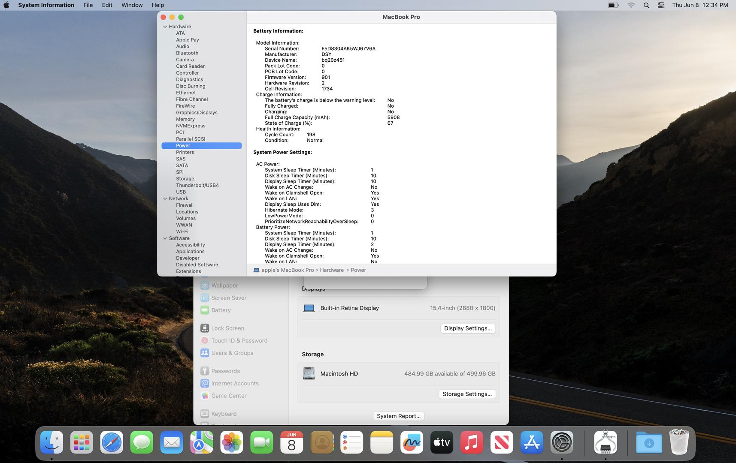
Task: Click Hardware in the path bar
Action: [x=332, y=270]
